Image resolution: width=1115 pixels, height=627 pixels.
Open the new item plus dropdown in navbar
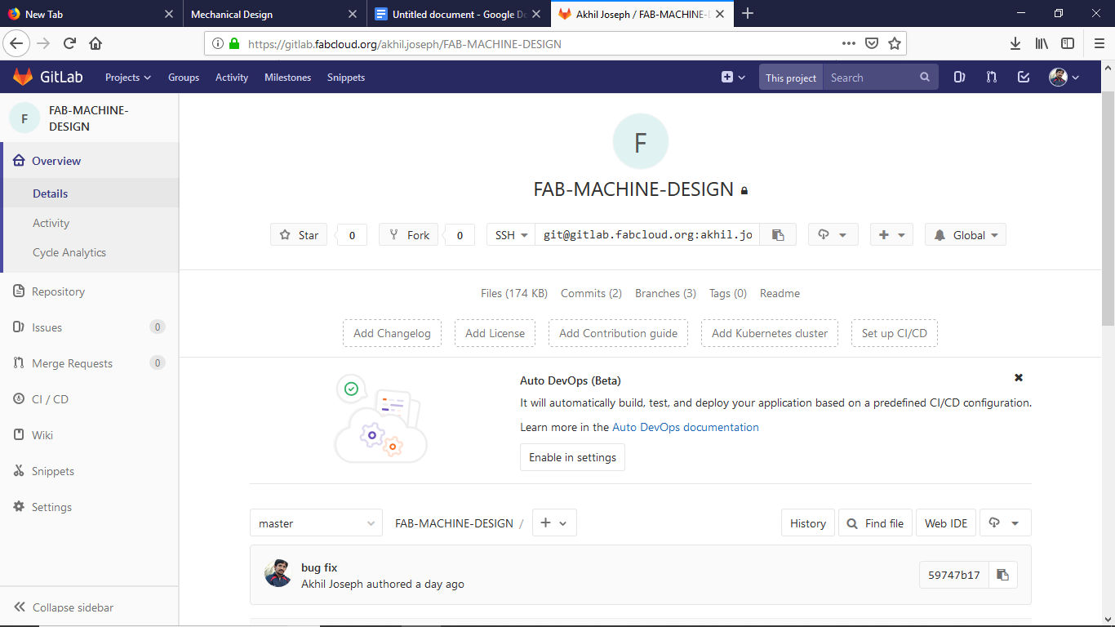(x=734, y=78)
